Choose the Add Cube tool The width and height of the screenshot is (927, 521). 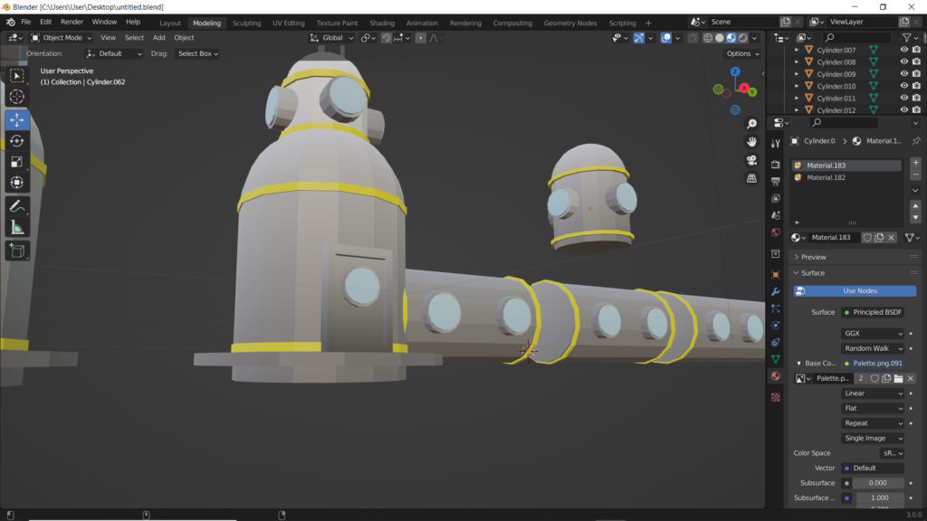tap(17, 251)
